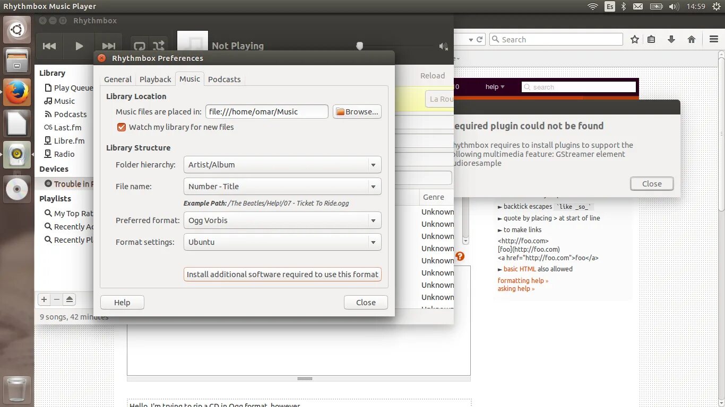Open the help dropdown on webpage
This screenshot has width=725, height=407.
(495, 87)
